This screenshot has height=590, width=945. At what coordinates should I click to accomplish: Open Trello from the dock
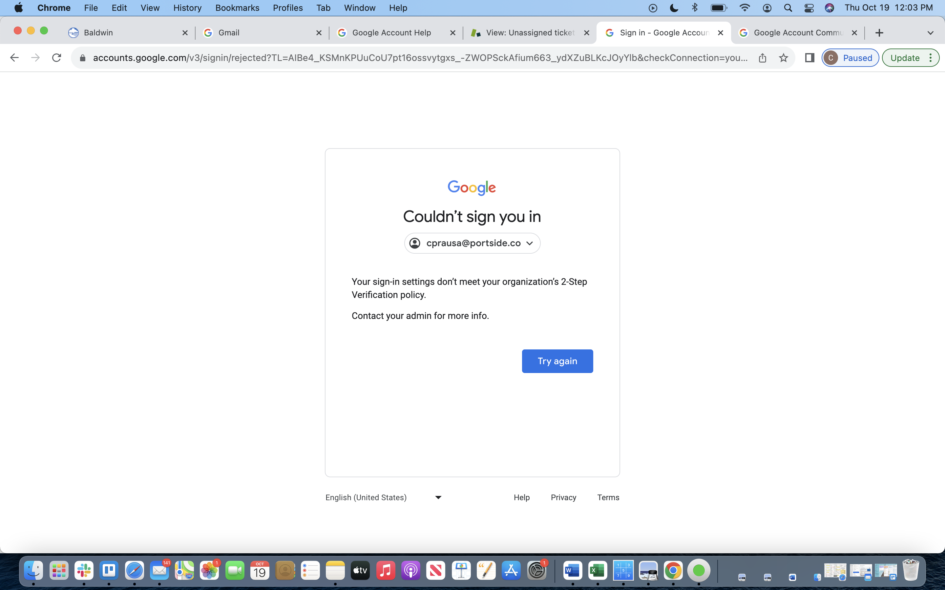pos(109,571)
